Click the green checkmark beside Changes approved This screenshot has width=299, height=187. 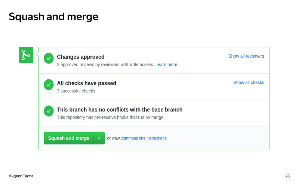[x=49, y=58]
